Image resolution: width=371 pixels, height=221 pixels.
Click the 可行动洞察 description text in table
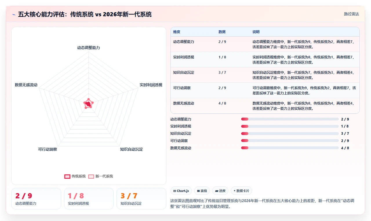coord(304,90)
